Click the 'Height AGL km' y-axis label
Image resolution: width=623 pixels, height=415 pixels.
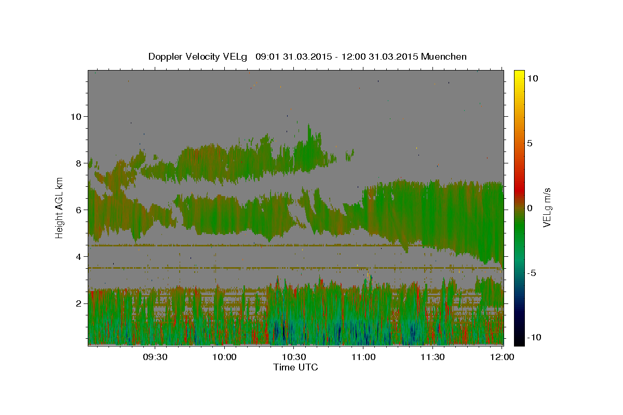[59, 208]
